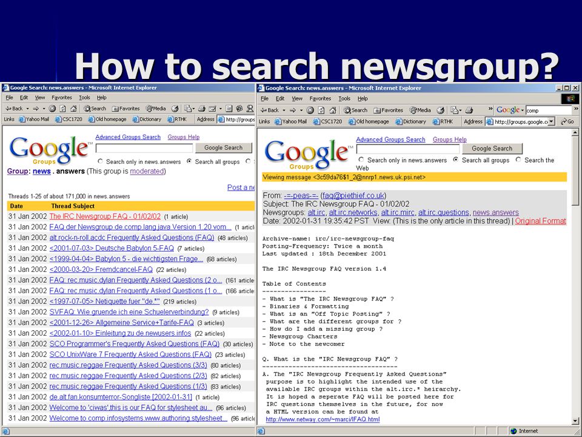582x437 pixels.
Task: Open Favorites menu in the left window
Action: (x=62, y=97)
